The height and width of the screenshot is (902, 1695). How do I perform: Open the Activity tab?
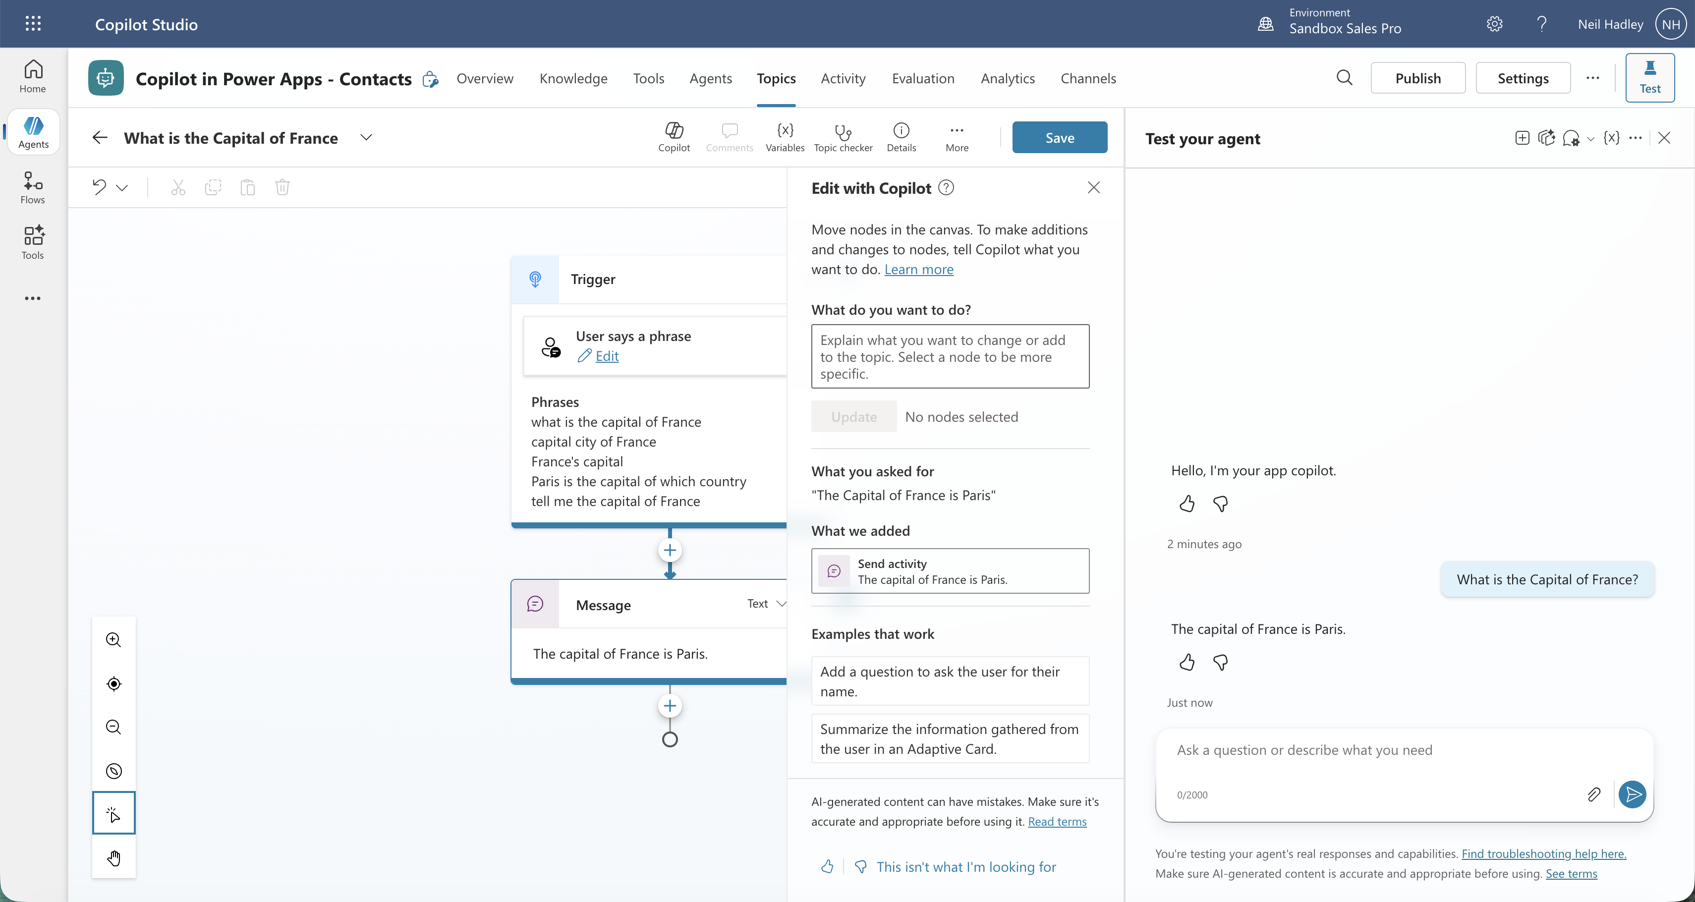(x=843, y=78)
